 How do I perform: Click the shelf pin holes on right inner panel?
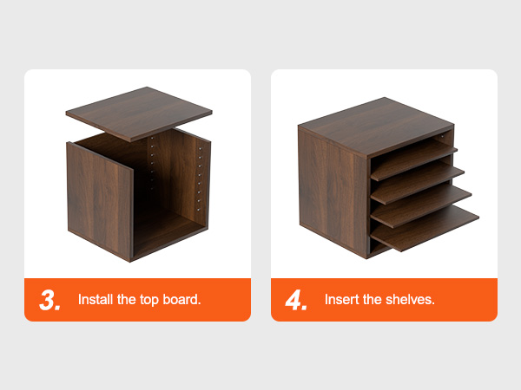click(200, 179)
